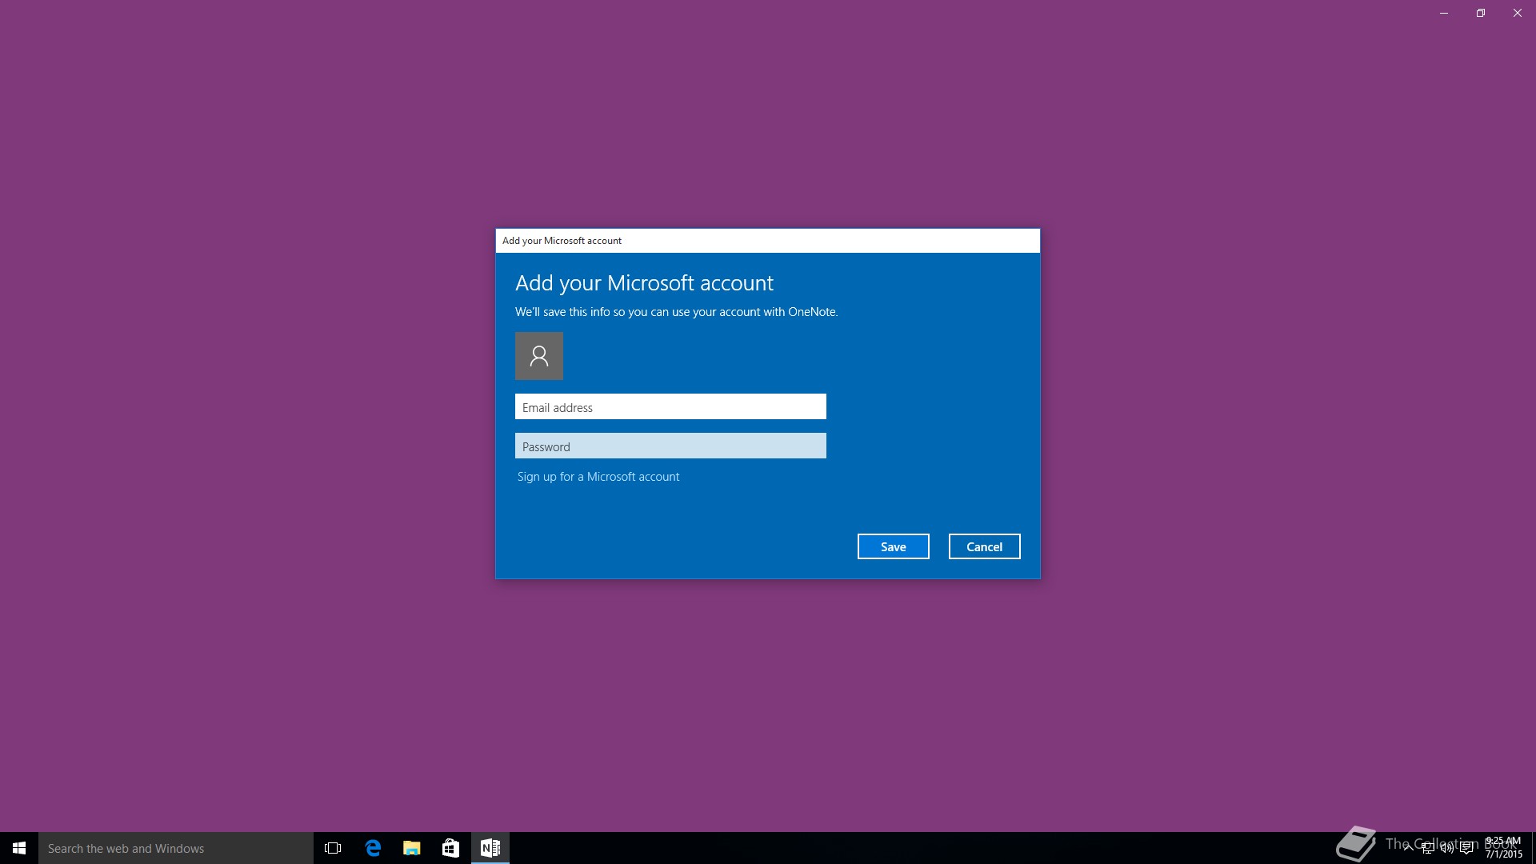Save the Microsoft account info
Screen dimensions: 1536x864
point(893,546)
